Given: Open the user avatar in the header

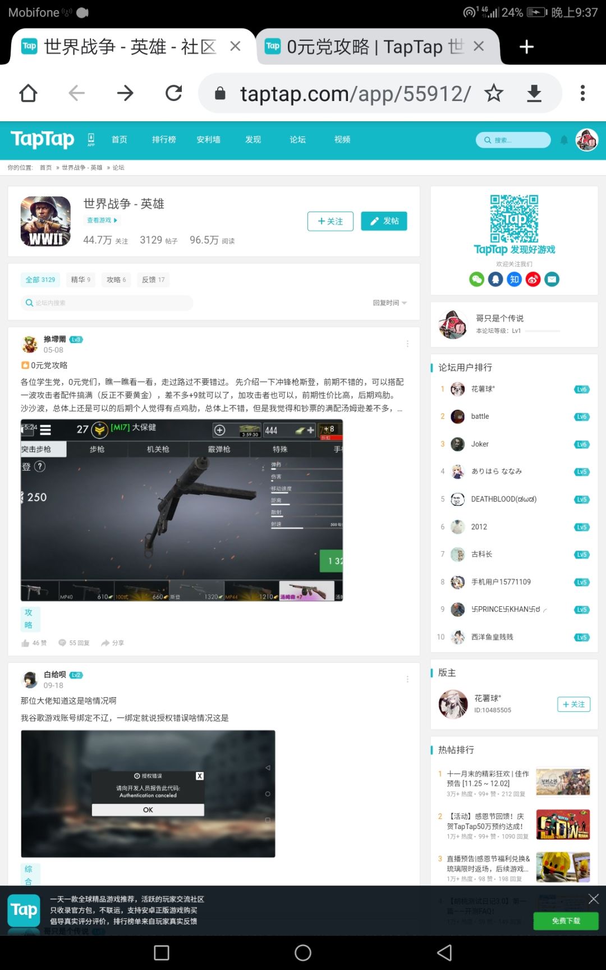Looking at the screenshot, I should (x=587, y=140).
